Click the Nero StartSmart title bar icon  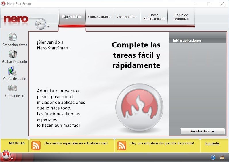pyautogui.click(x=3, y=4)
